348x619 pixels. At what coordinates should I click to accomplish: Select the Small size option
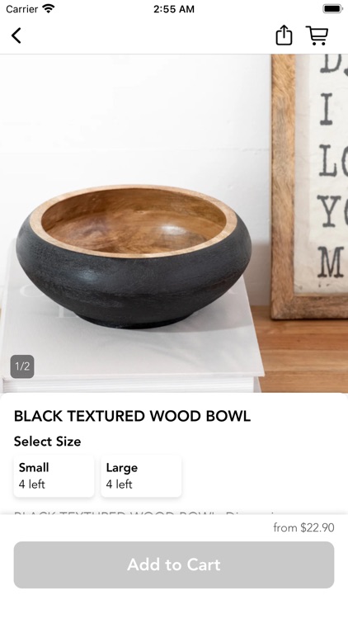(54, 476)
